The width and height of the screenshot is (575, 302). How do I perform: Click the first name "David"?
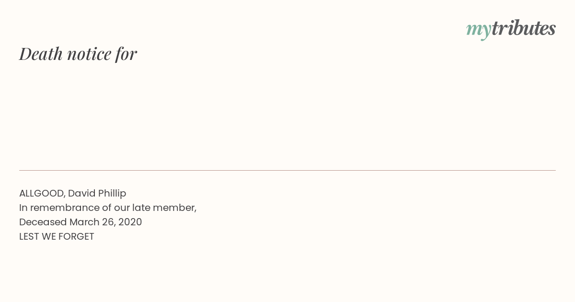coord(82,193)
